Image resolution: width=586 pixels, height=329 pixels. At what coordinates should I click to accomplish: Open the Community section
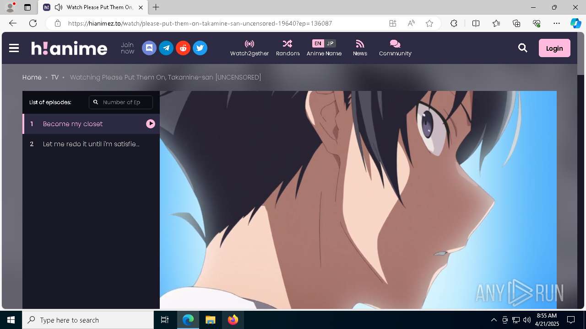[395, 48]
